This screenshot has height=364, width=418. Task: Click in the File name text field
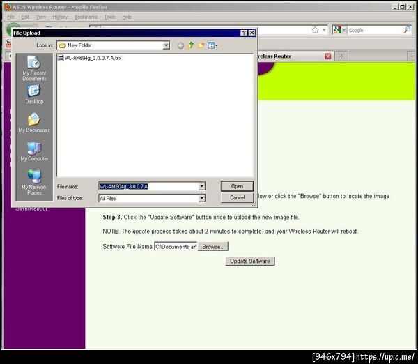[x=148, y=186]
